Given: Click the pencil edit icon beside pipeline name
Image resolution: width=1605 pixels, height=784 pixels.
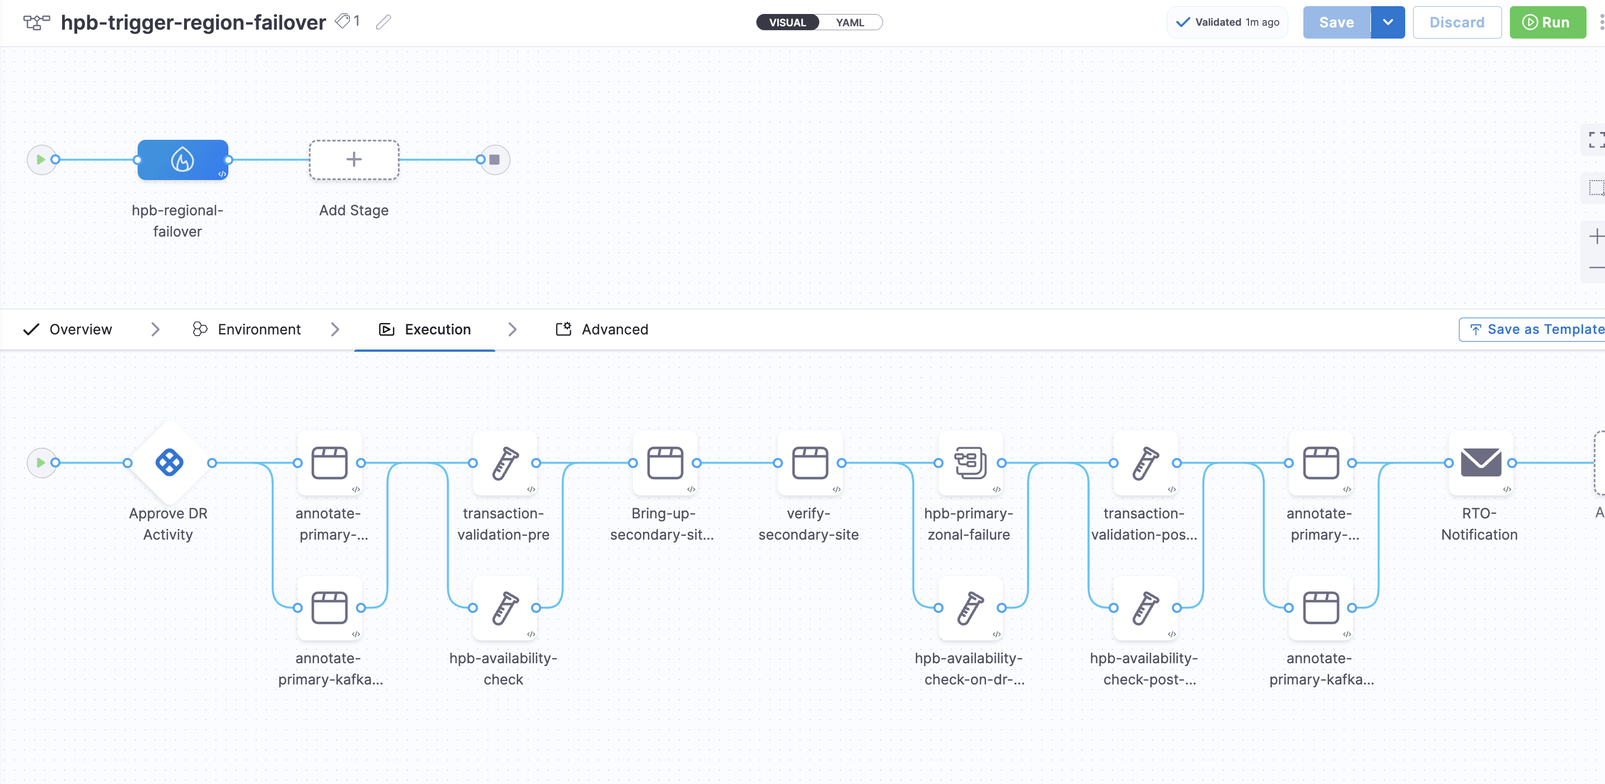Looking at the screenshot, I should pyautogui.click(x=383, y=22).
